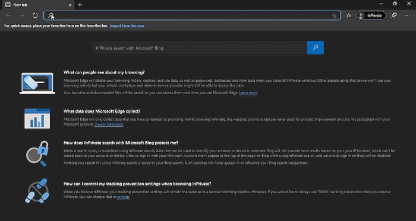Minimize the browser window
Image resolution: width=416 pixels, height=221 pixels.
(x=381, y=4)
